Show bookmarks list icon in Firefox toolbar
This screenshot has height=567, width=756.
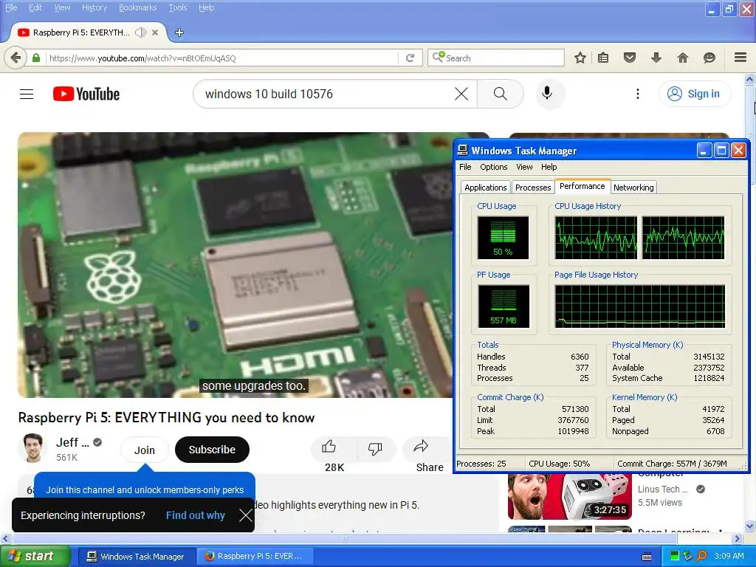(x=603, y=58)
